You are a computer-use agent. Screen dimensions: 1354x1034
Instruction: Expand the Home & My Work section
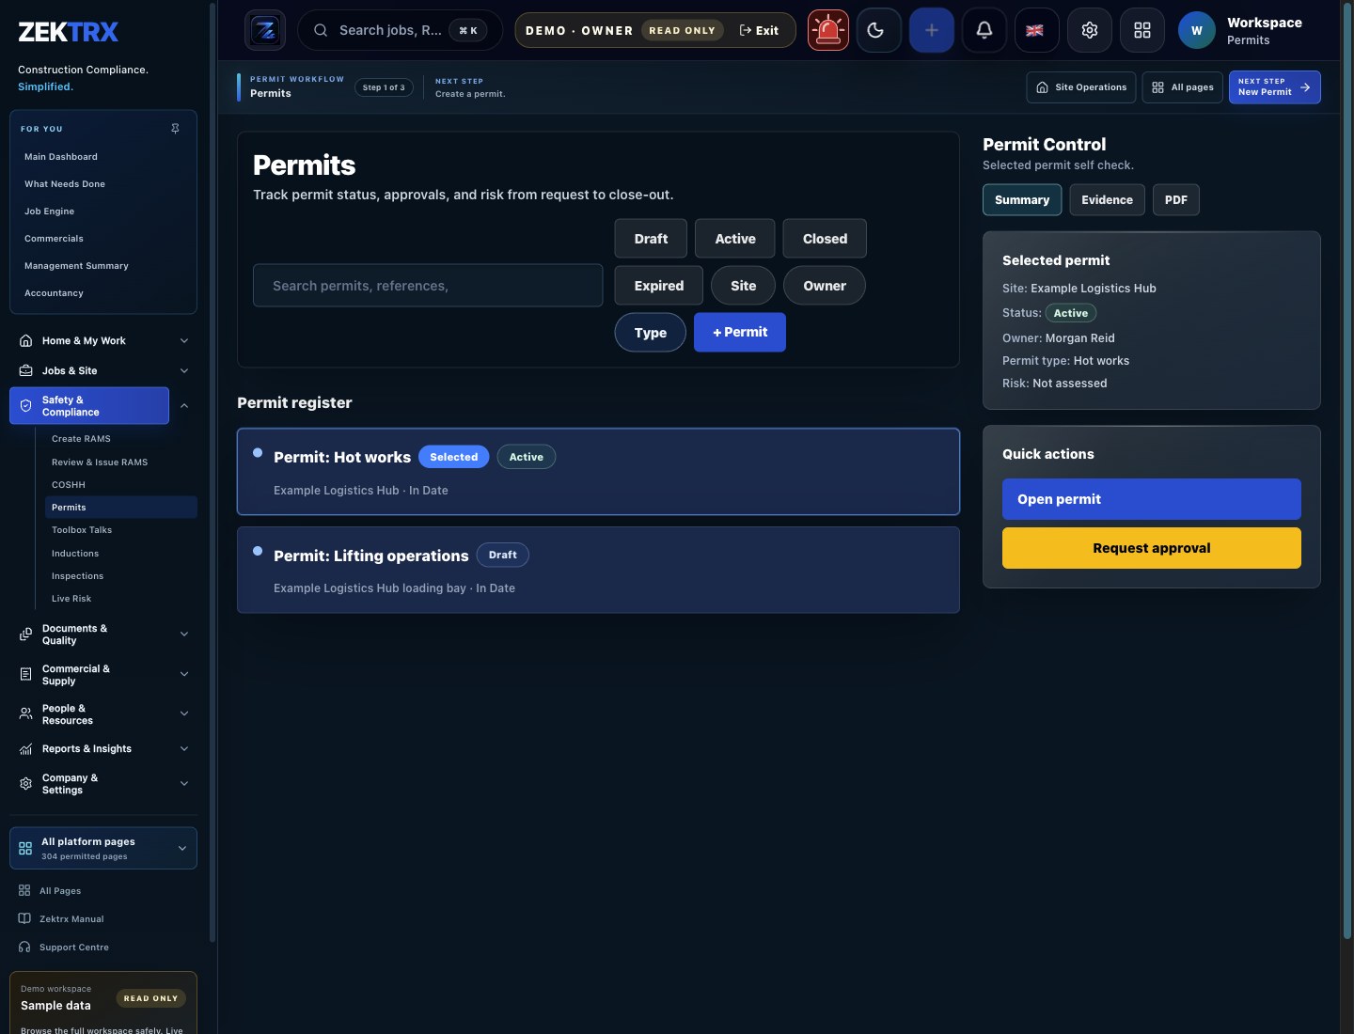[x=184, y=340]
